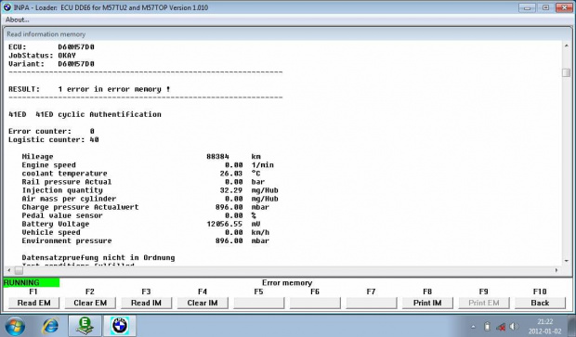Click the Injection quantity value 32.29
This screenshot has height=337, width=576.
pos(231,190)
